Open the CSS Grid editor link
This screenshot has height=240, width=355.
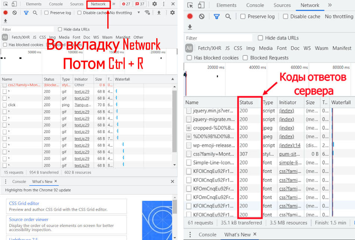tap(24, 203)
